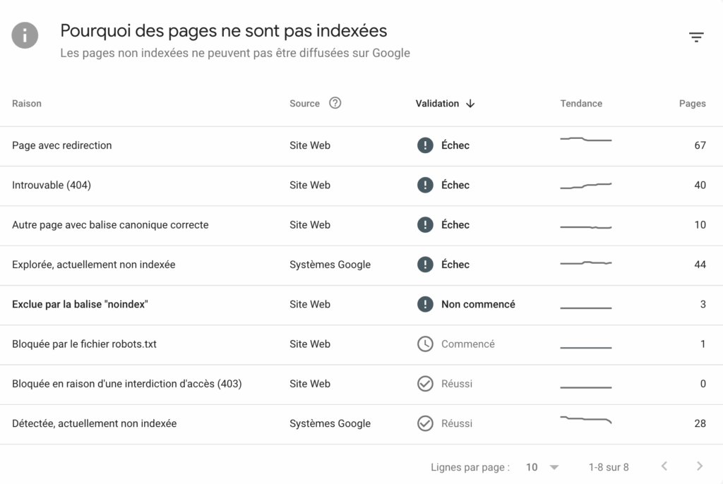Open Autre page avec balise canonique correcte
Image resolution: width=723 pixels, height=484 pixels.
point(110,225)
